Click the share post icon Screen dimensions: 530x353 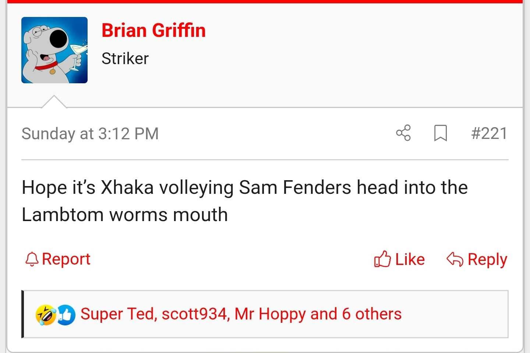403,133
